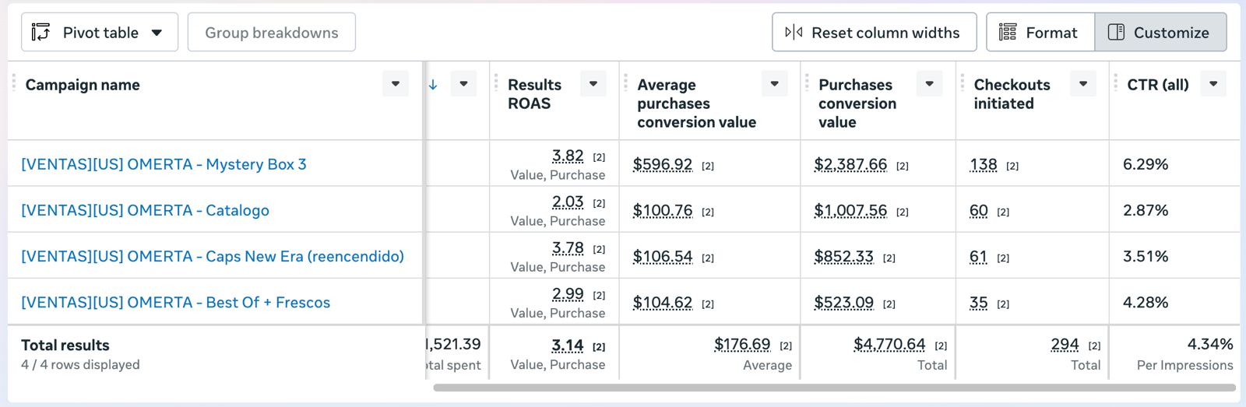Open the Pivot table dropdown
1246x407 pixels.
100,33
